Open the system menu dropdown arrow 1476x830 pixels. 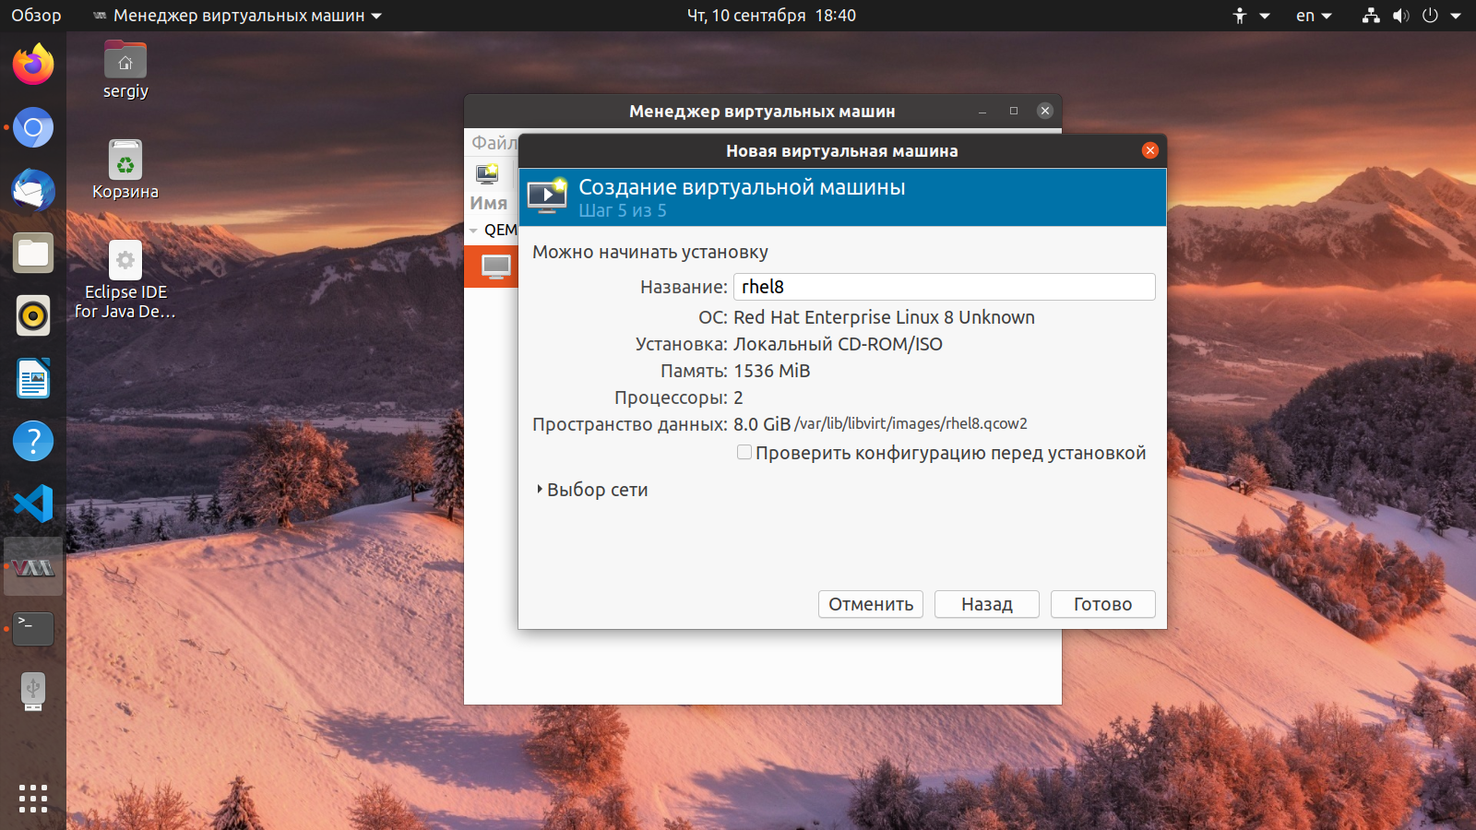click(x=1456, y=16)
